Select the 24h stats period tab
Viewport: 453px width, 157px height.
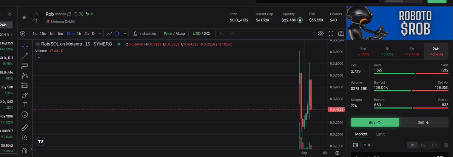(x=436, y=51)
